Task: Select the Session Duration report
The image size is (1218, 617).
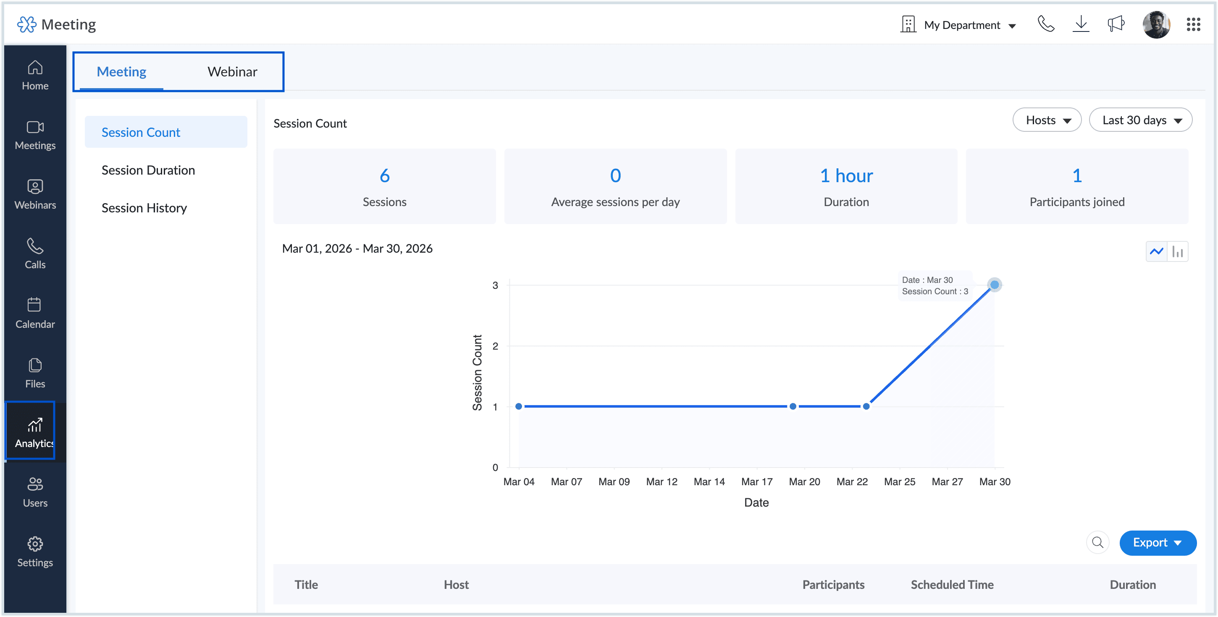Action: (x=148, y=170)
